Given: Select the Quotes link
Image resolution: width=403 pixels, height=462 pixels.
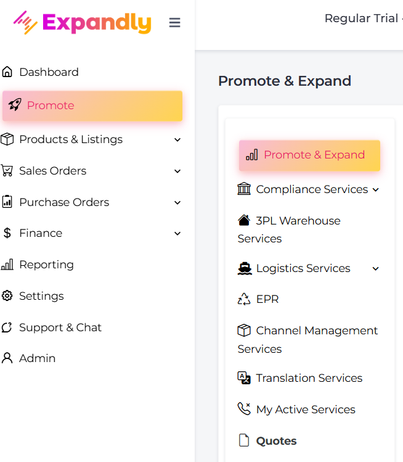Looking at the screenshot, I should (276, 441).
